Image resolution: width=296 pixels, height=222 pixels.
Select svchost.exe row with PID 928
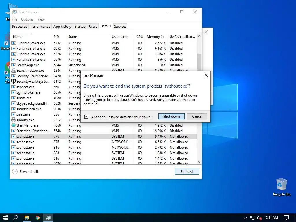[104, 153]
